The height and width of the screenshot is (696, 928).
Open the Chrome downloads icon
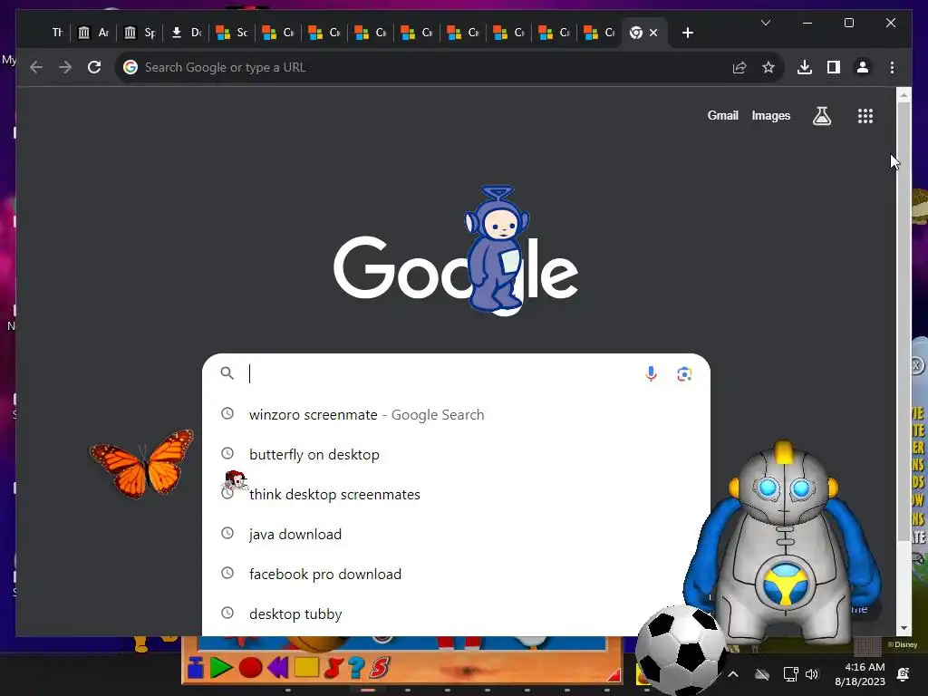pyautogui.click(x=805, y=67)
